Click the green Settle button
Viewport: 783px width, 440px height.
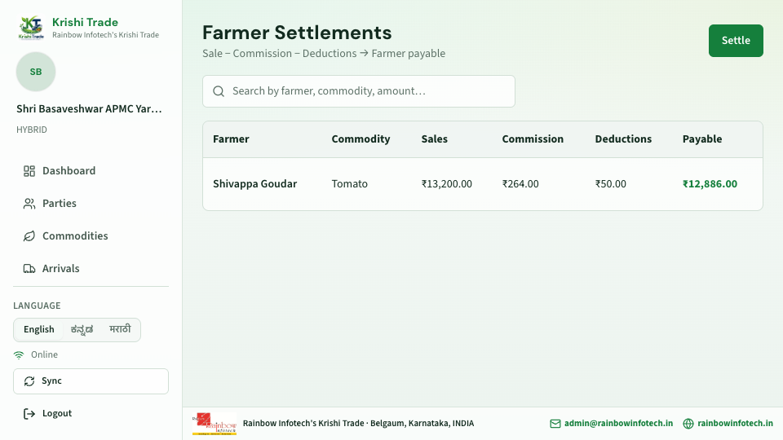point(736,41)
